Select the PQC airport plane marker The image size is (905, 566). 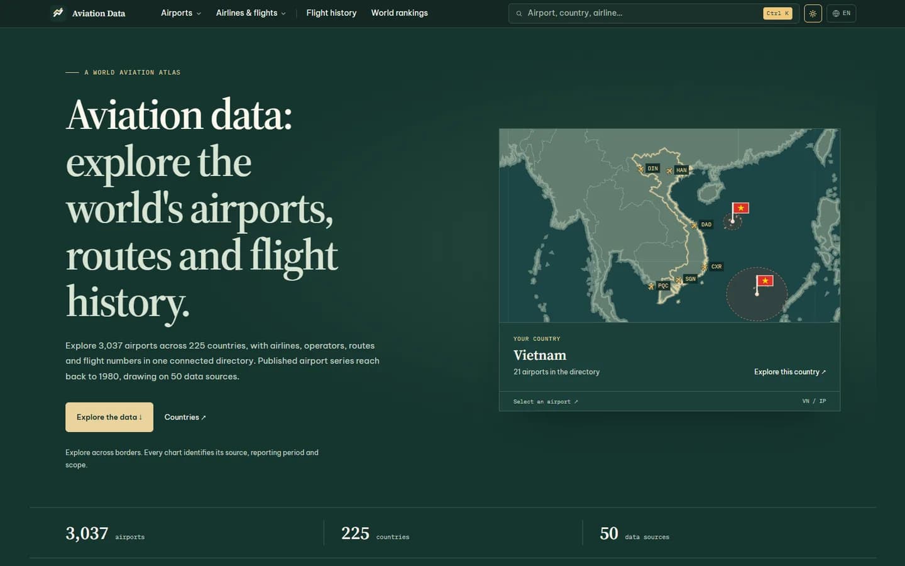coord(651,286)
